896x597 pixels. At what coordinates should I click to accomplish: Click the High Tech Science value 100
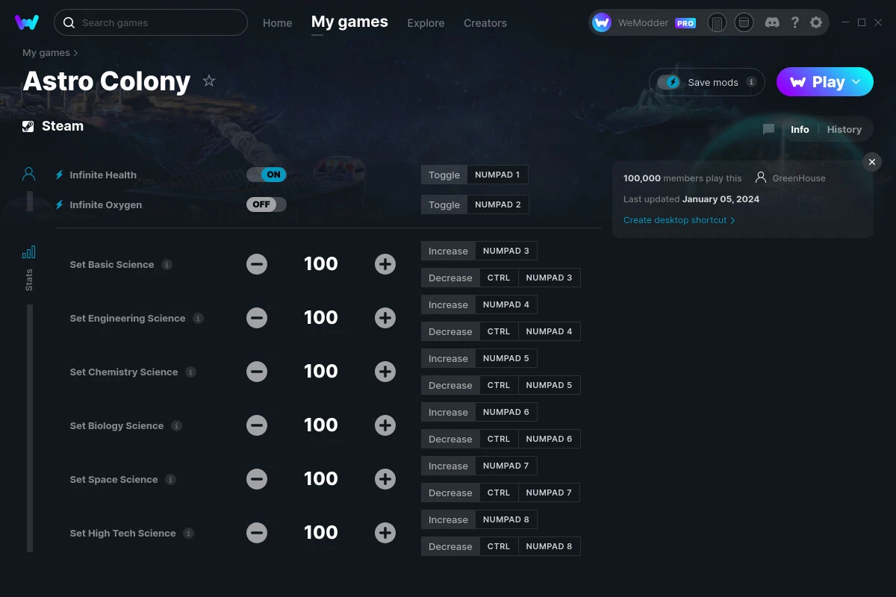[x=321, y=533]
